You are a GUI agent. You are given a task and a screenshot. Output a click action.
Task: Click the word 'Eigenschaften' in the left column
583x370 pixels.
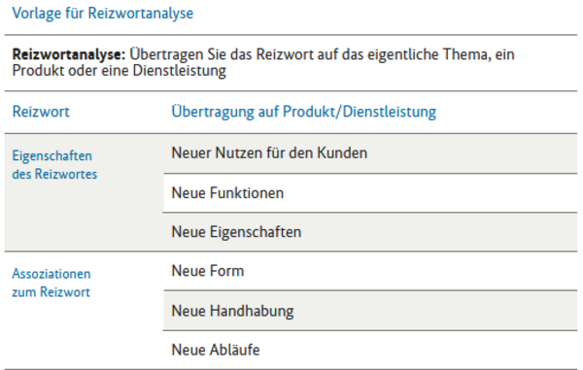click(52, 156)
